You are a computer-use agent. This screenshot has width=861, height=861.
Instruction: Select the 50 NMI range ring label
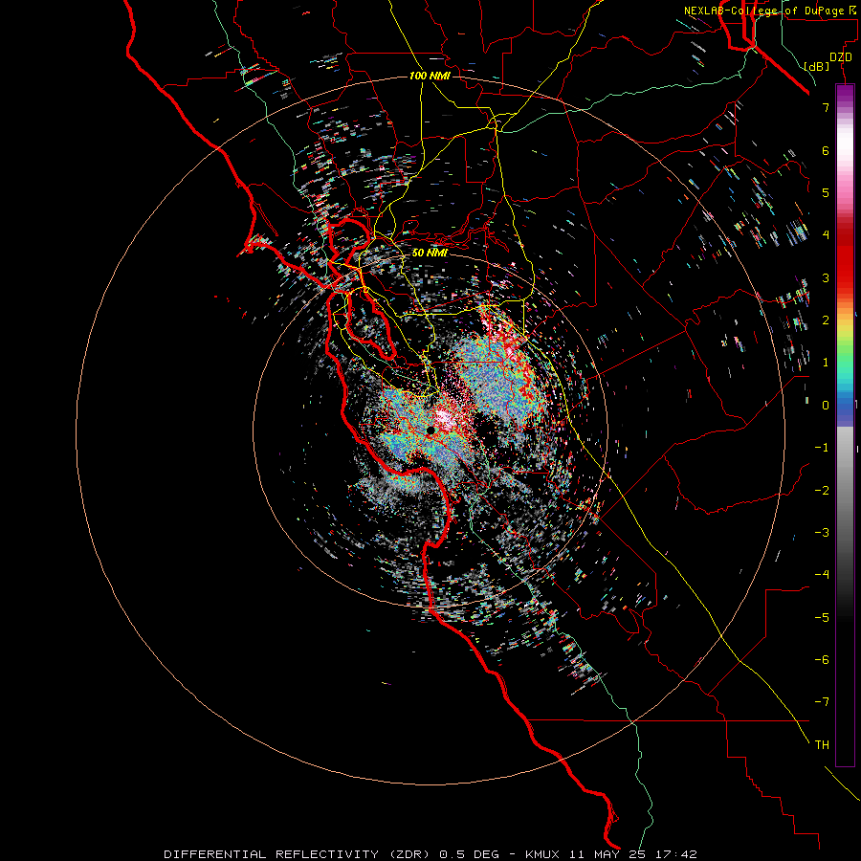point(430,253)
